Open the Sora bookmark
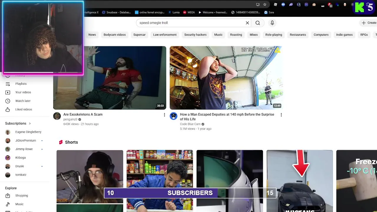 point(269,12)
